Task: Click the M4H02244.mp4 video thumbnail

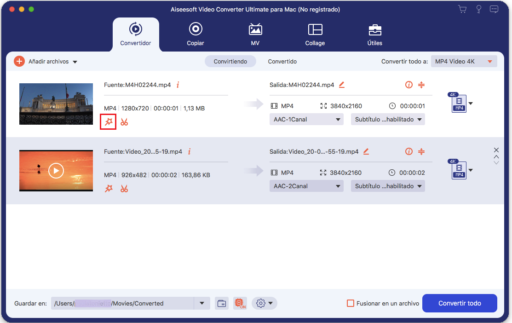Action: coord(56,104)
